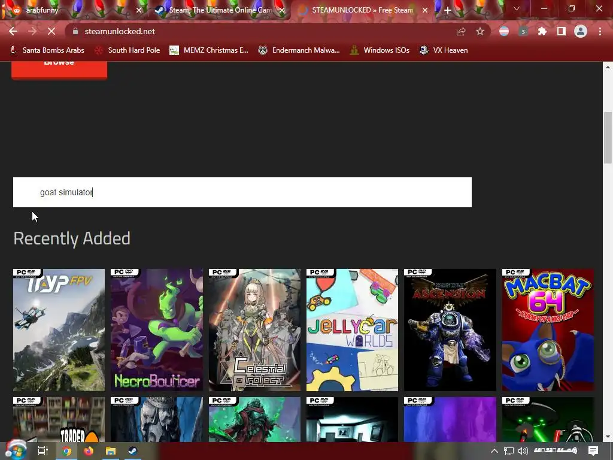Click the share page icon in address bar
The width and height of the screenshot is (613, 460).
[x=461, y=32]
